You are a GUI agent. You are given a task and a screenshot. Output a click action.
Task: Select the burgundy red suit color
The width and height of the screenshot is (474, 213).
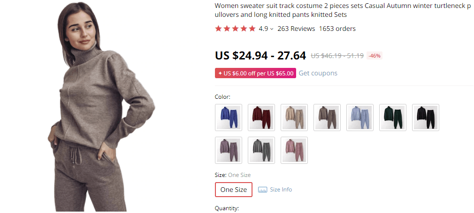click(x=261, y=118)
